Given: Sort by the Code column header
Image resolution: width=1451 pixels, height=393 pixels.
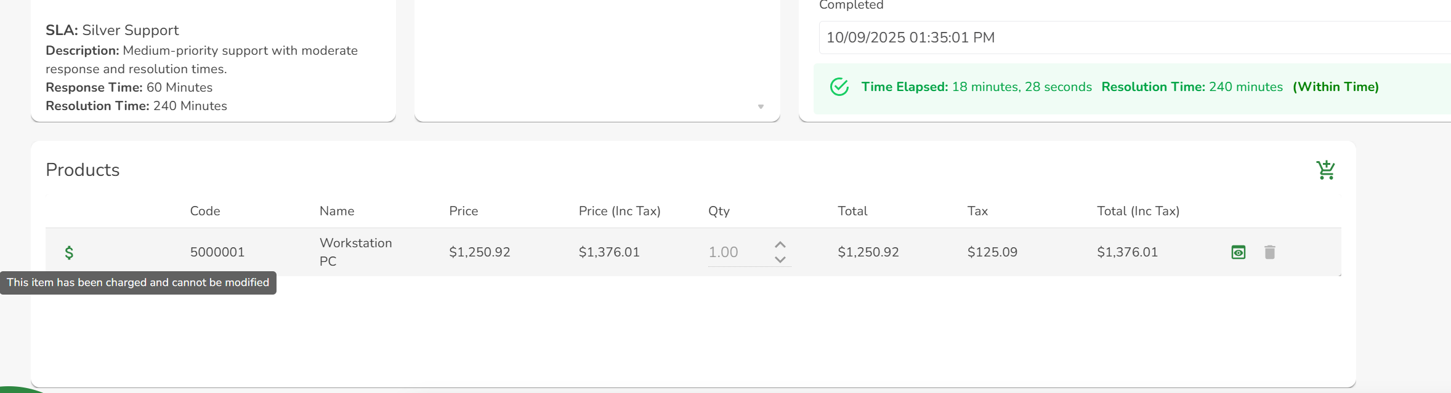Looking at the screenshot, I should click(205, 211).
